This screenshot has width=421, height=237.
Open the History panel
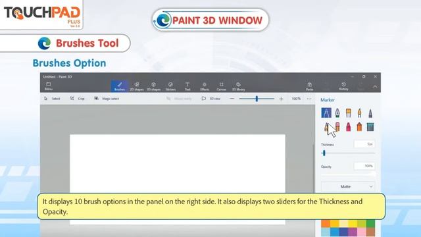pyautogui.click(x=343, y=86)
